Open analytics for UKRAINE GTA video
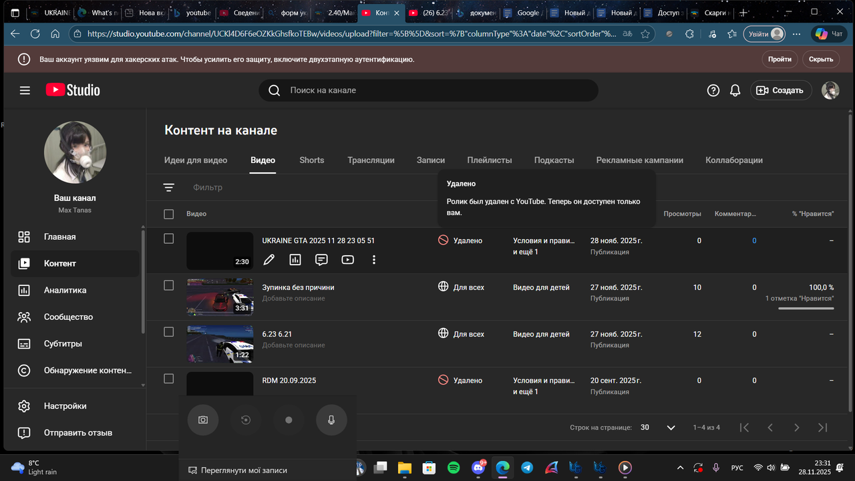Image resolution: width=855 pixels, height=481 pixels. 295,260
